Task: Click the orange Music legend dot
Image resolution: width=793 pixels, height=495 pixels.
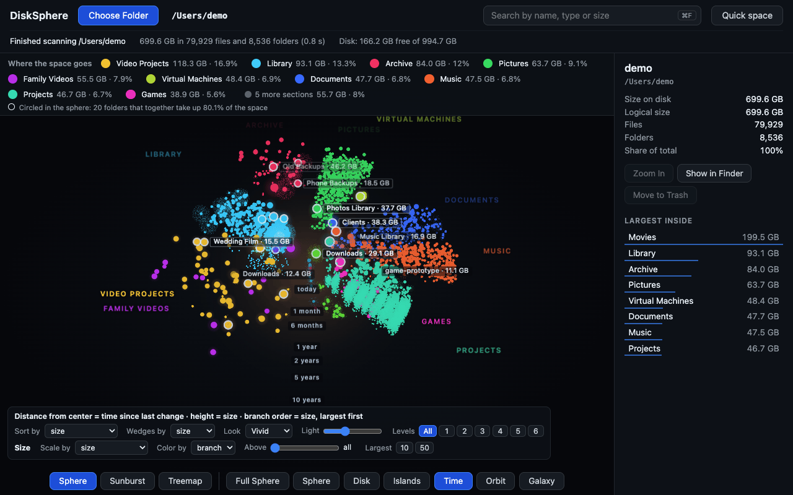Action: [429, 79]
